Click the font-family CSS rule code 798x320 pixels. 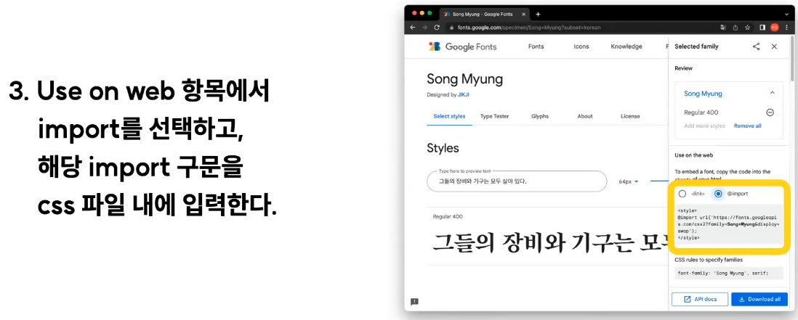pos(728,274)
